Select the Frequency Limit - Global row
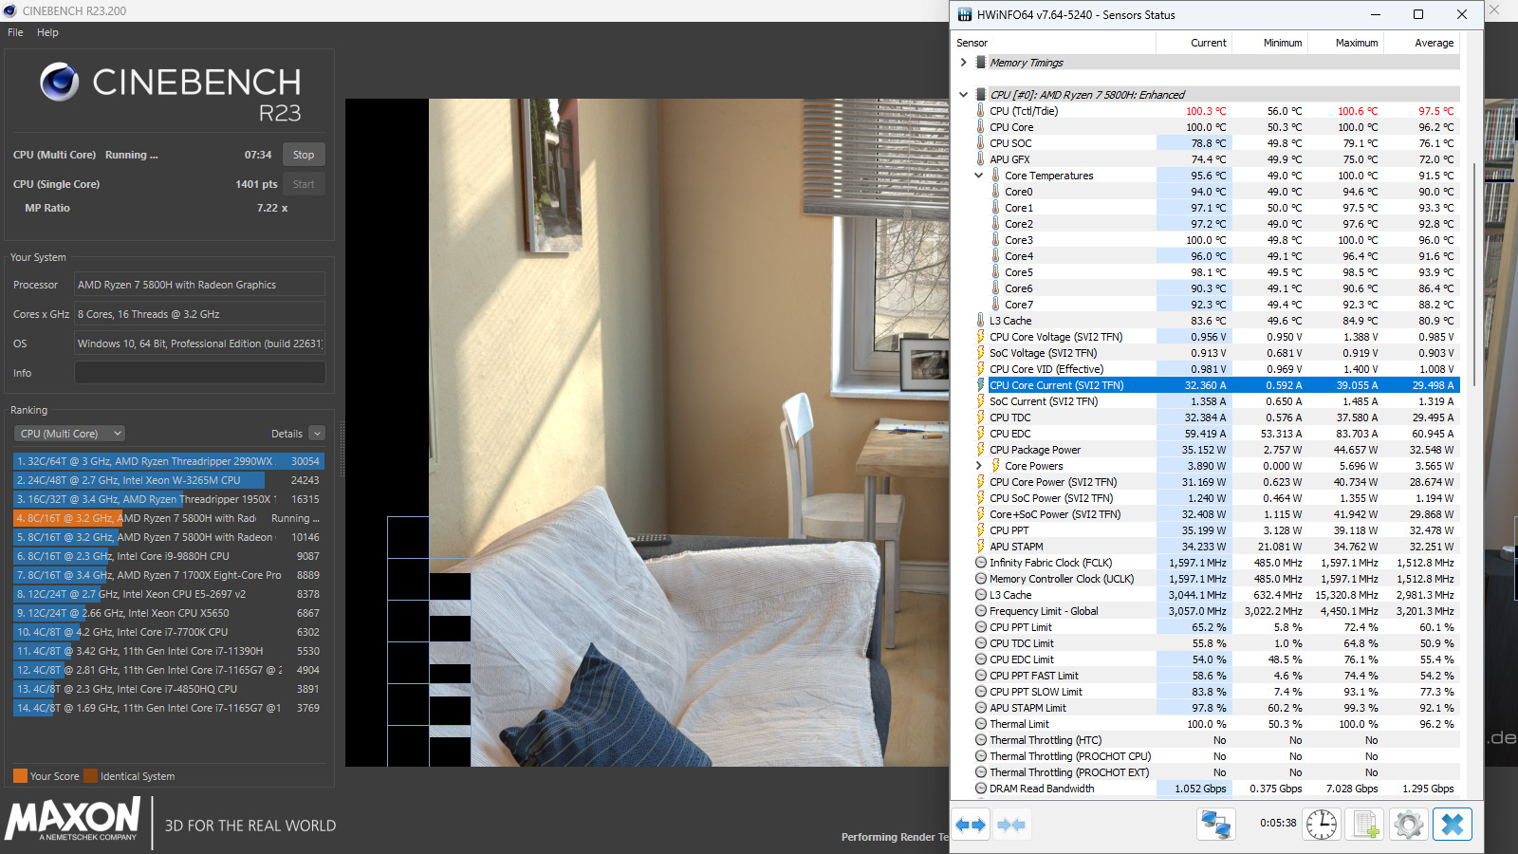Image resolution: width=1518 pixels, height=854 pixels. click(1217, 611)
